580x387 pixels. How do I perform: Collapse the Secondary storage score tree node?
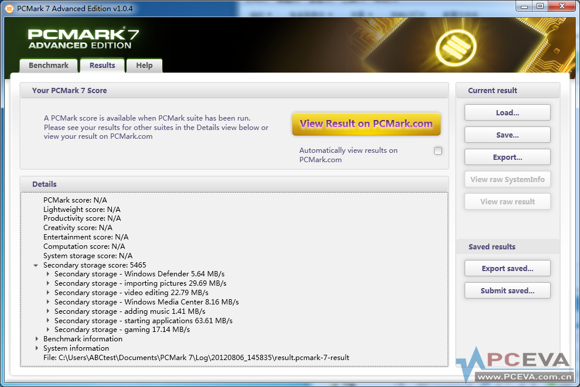tap(36, 265)
